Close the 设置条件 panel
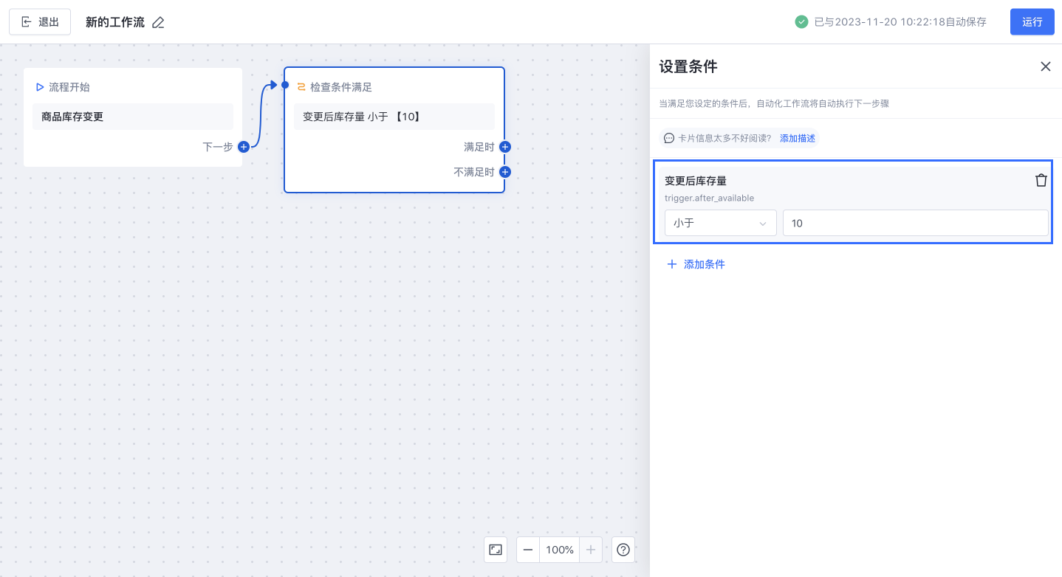The height and width of the screenshot is (577, 1062). tap(1046, 66)
